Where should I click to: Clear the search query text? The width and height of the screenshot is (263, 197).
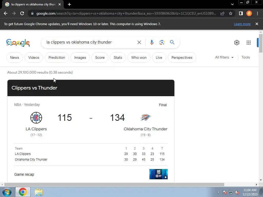click(x=139, y=42)
